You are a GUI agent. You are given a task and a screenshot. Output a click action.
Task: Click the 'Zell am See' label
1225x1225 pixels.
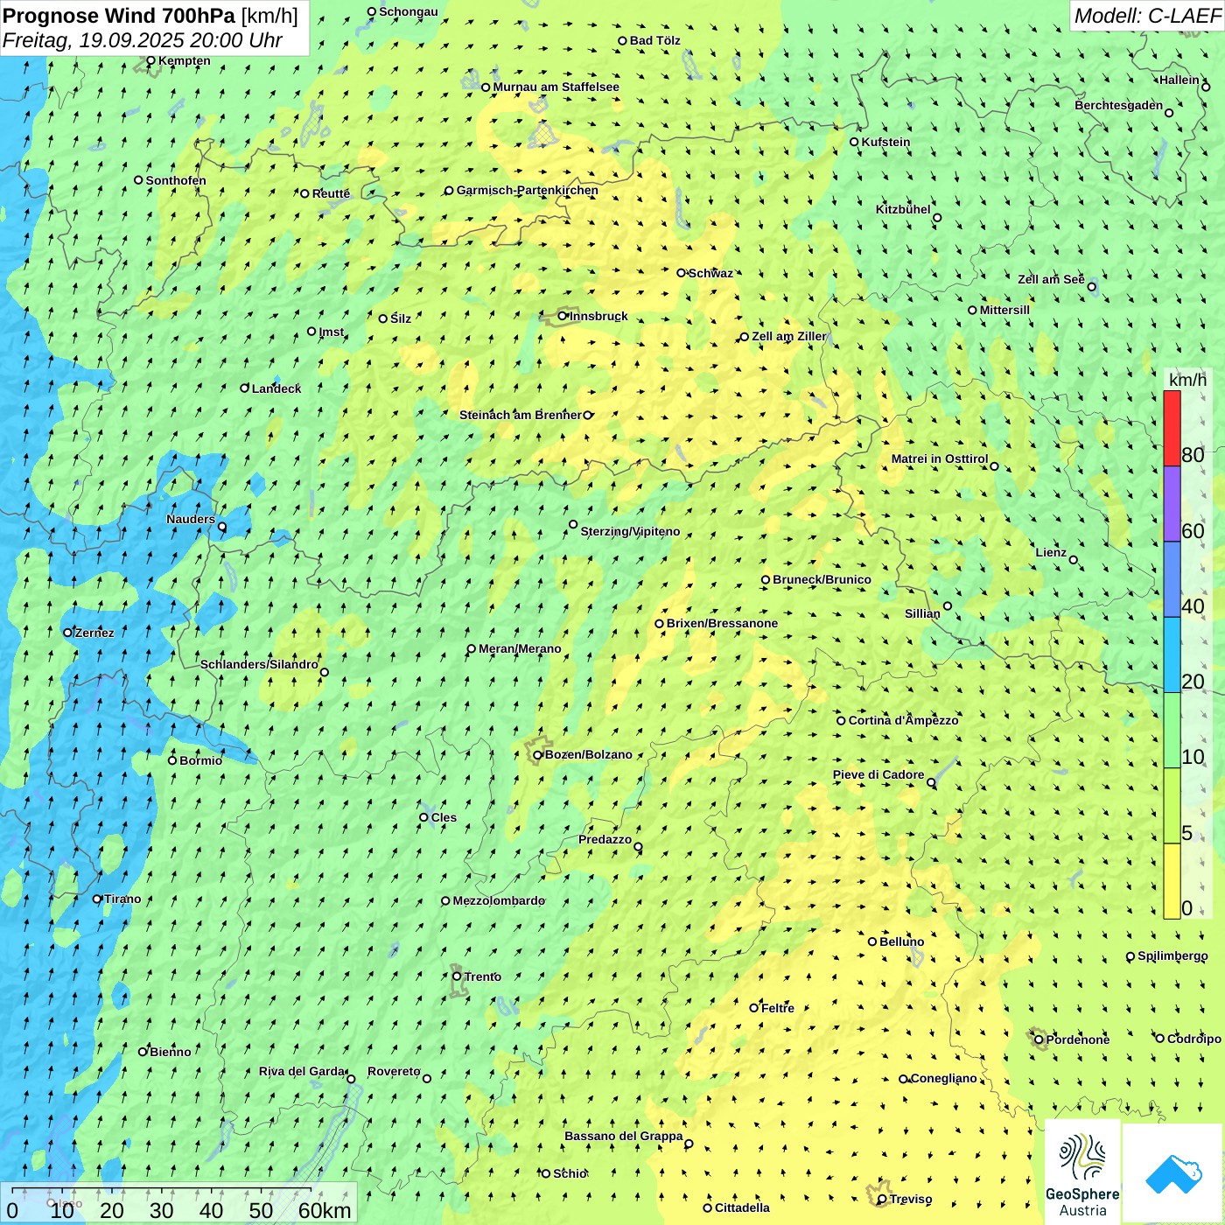coord(1051,279)
